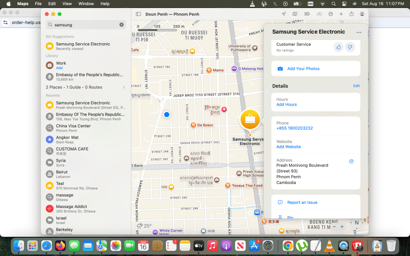Image resolution: width=410 pixels, height=256 pixels.
Task: Click the Add Hours link
Action: 287,105
